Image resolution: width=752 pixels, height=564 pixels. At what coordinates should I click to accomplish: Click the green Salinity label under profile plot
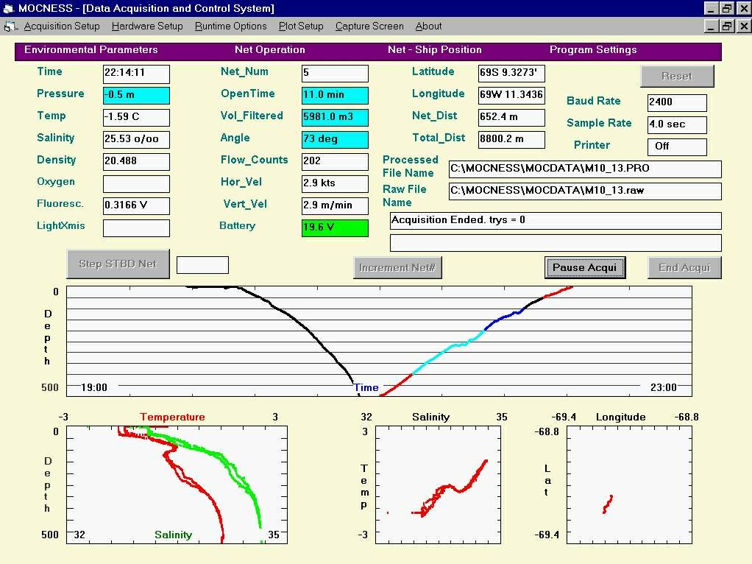point(173,535)
